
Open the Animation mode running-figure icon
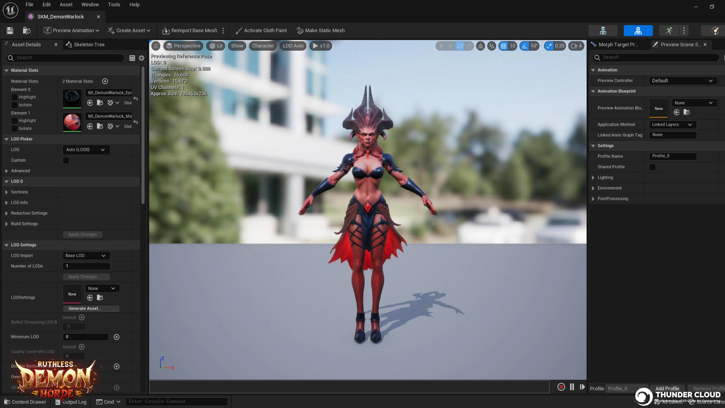pyautogui.click(x=669, y=31)
